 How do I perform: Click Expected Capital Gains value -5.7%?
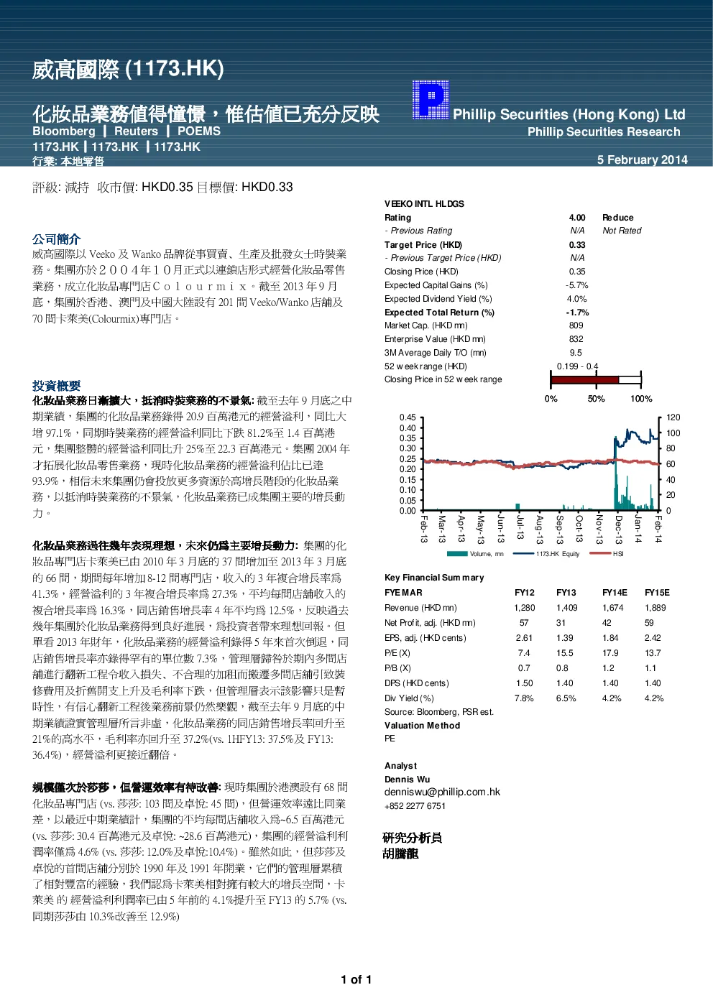click(x=576, y=285)
